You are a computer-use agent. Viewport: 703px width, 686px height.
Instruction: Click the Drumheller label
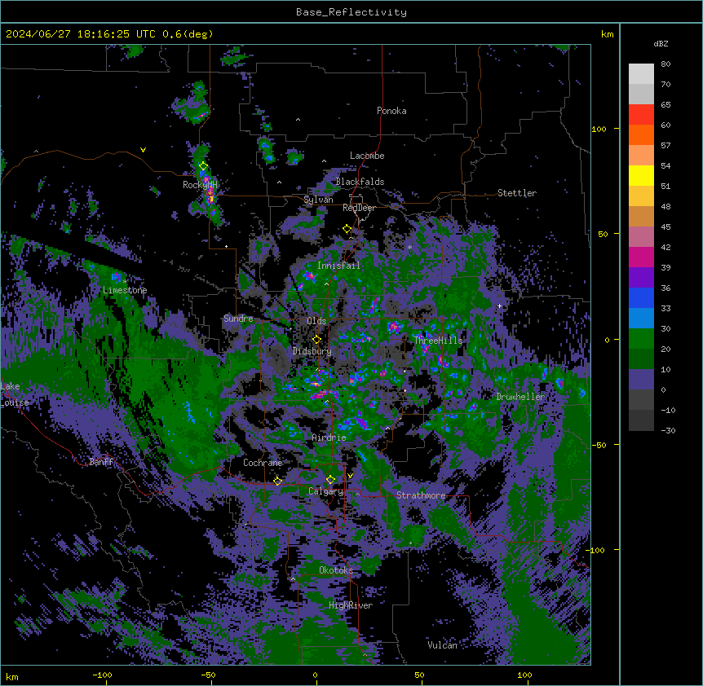(520, 397)
